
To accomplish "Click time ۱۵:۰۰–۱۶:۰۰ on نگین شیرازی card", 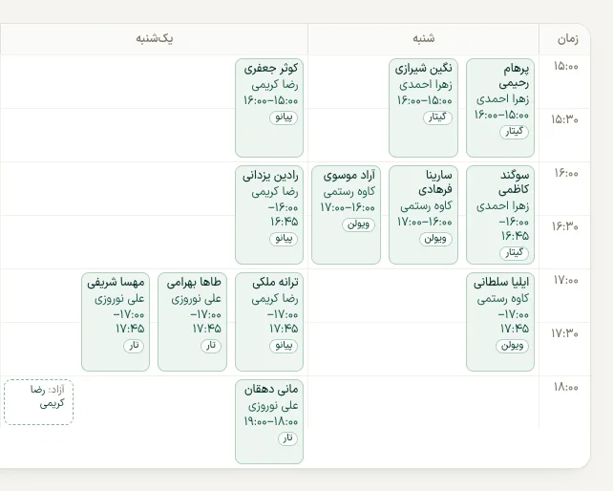I will coord(425,100).
